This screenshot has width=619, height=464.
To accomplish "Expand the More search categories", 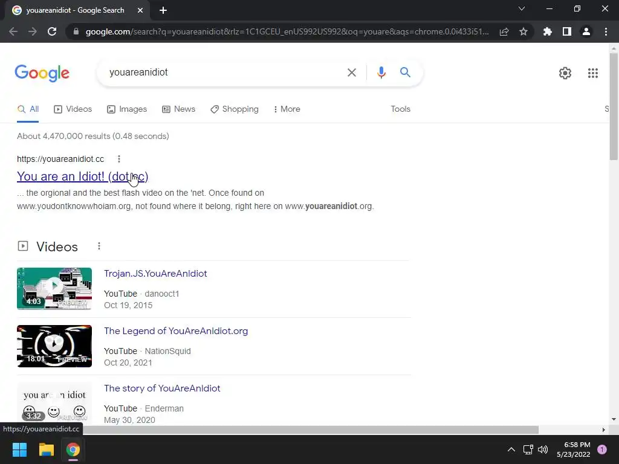I will coord(287,109).
